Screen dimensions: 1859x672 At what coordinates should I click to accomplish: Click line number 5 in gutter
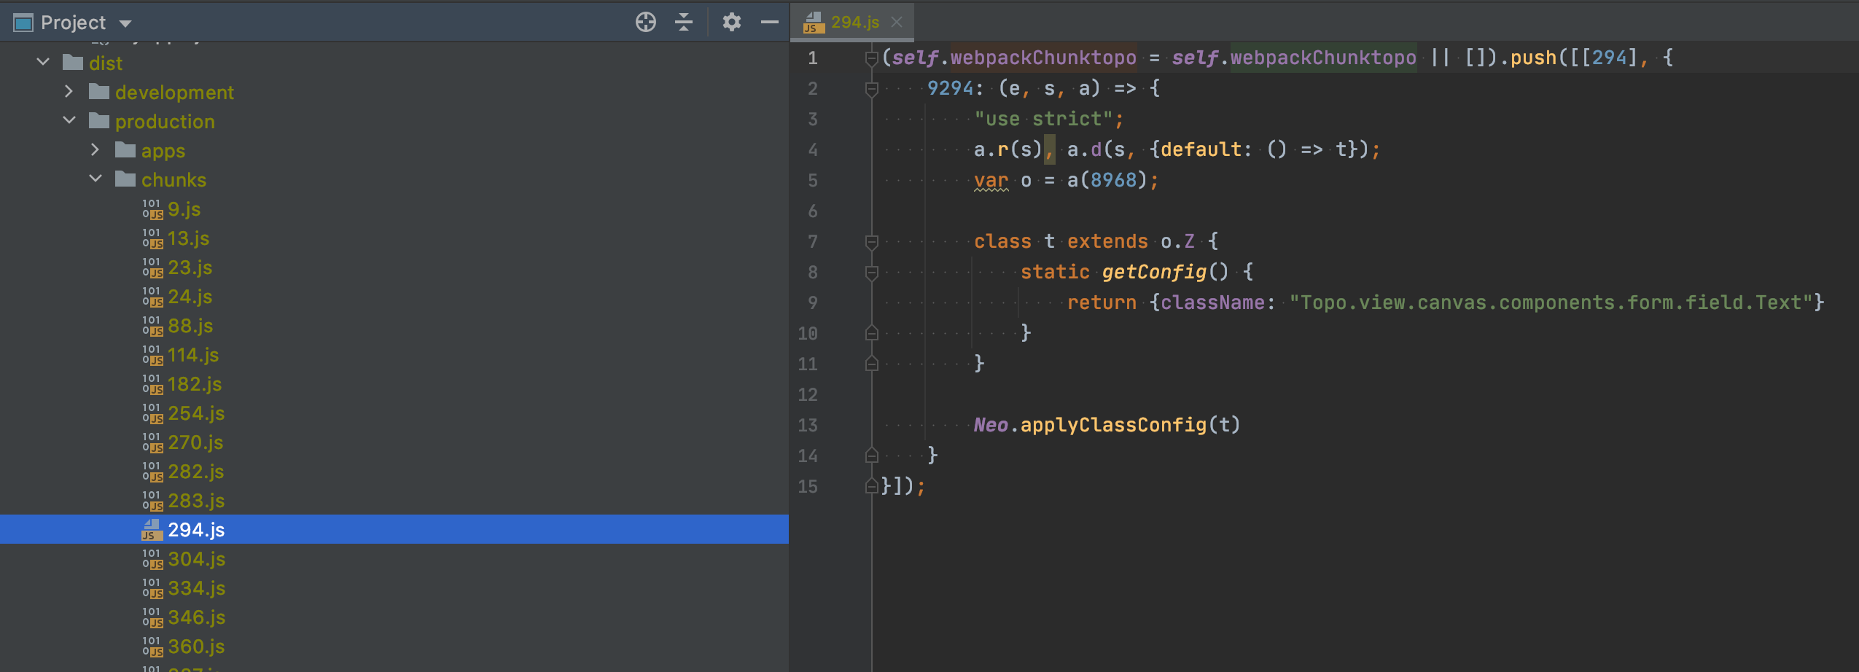click(x=812, y=180)
